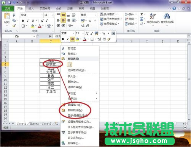Image resolution: width=191 pixels, height=147 pixels.
Task: Click the AutoSum sigma icon
Action: point(142,14)
